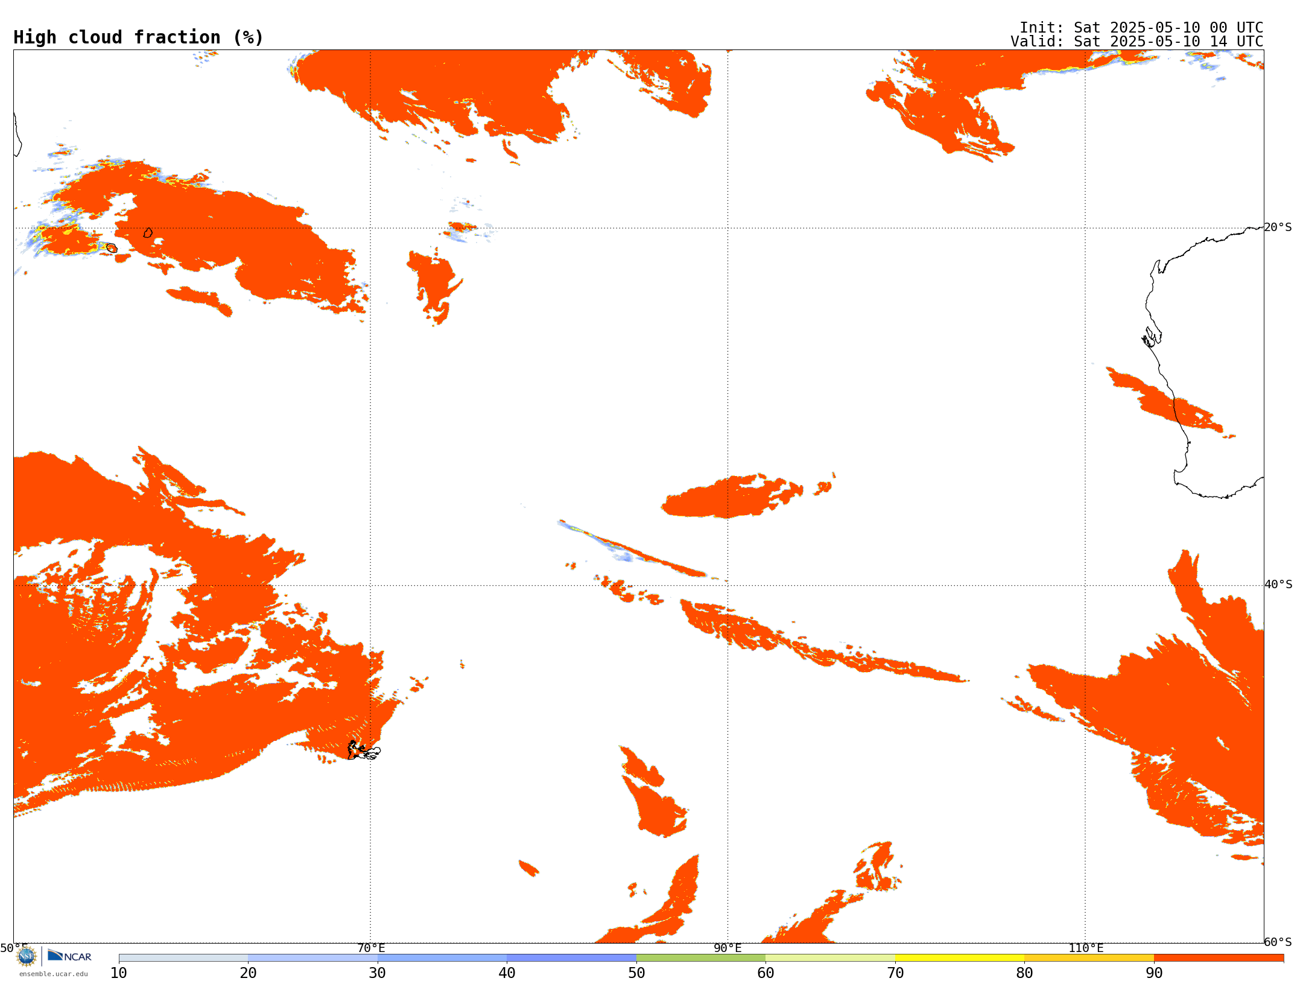Screen dimensions: 1303x981
Task: Click the 40°S latitude label
Action: (x=1278, y=585)
